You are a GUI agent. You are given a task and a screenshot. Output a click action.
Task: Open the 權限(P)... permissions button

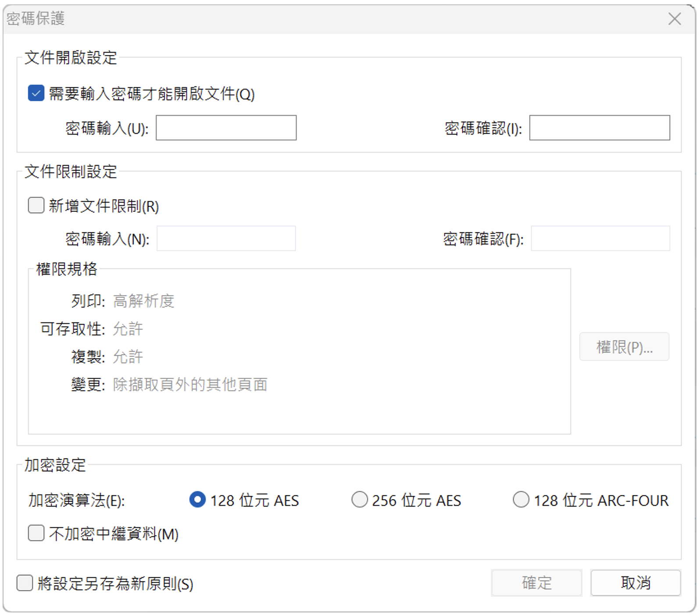624,347
